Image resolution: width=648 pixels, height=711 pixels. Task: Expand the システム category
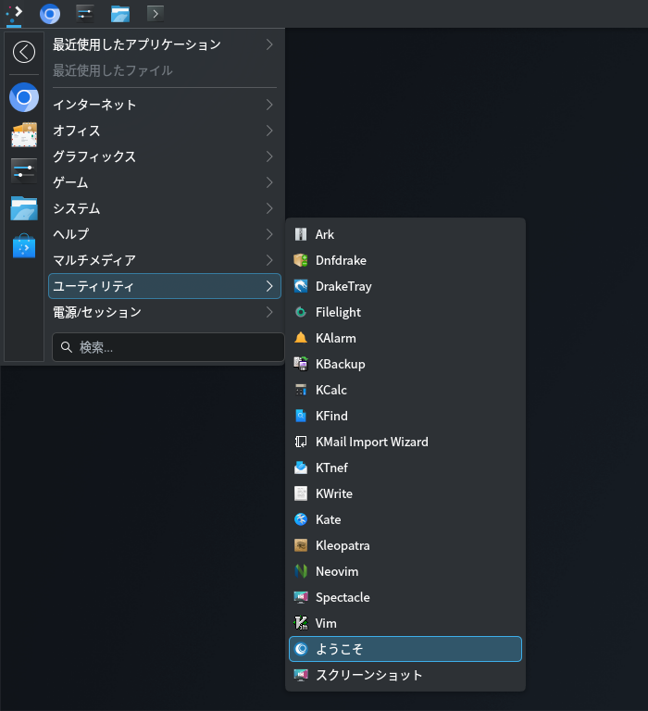[x=165, y=208]
